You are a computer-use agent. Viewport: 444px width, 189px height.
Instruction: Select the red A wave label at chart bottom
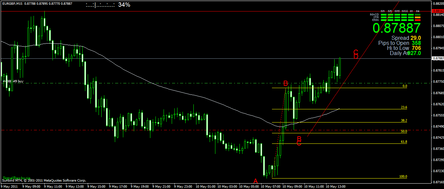click(x=256, y=181)
